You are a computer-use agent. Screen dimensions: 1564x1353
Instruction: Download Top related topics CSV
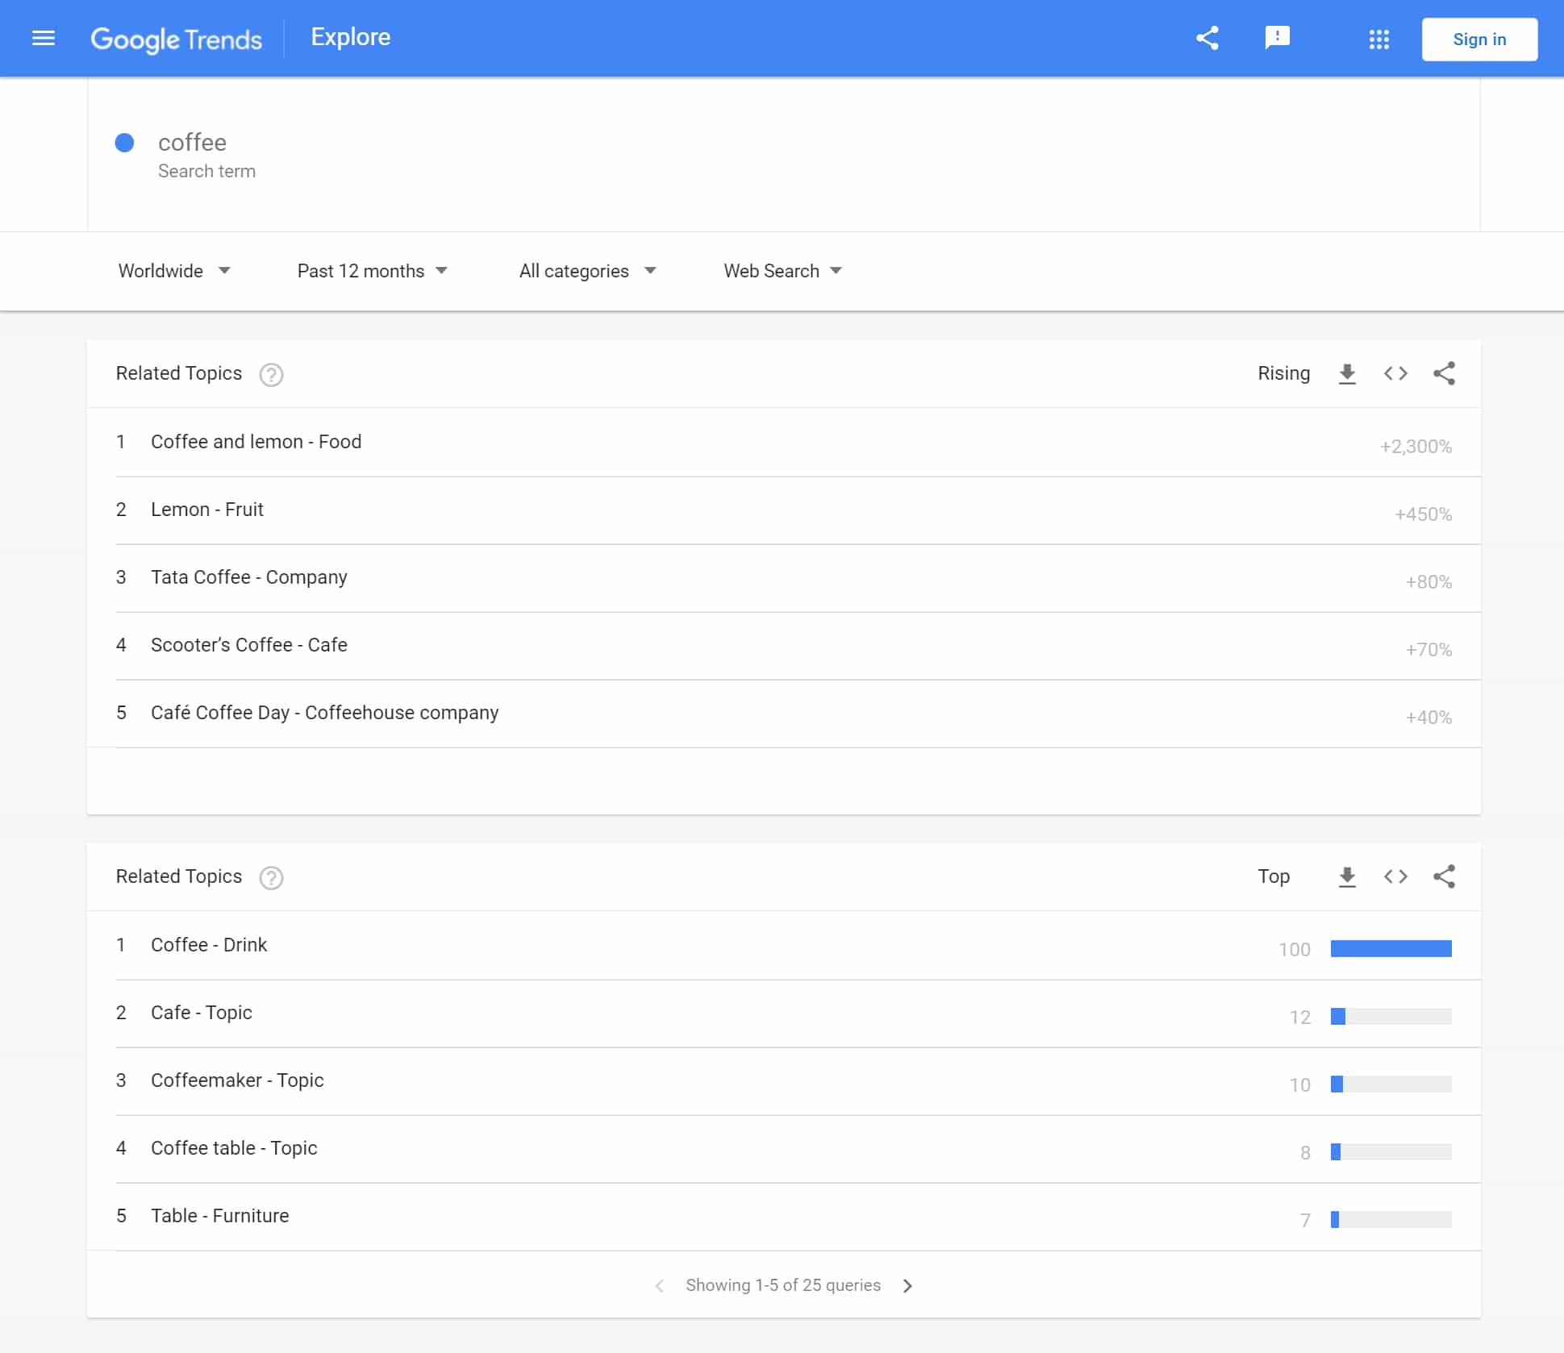point(1346,876)
